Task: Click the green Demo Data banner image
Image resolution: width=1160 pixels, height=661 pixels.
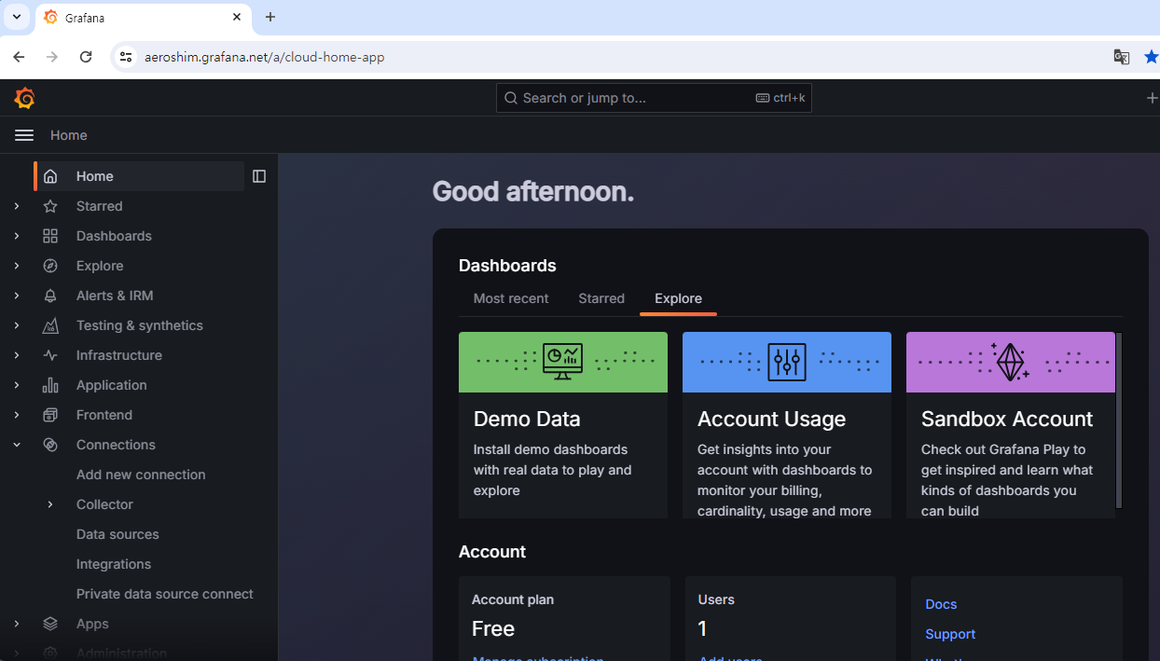Action: coord(563,362)
